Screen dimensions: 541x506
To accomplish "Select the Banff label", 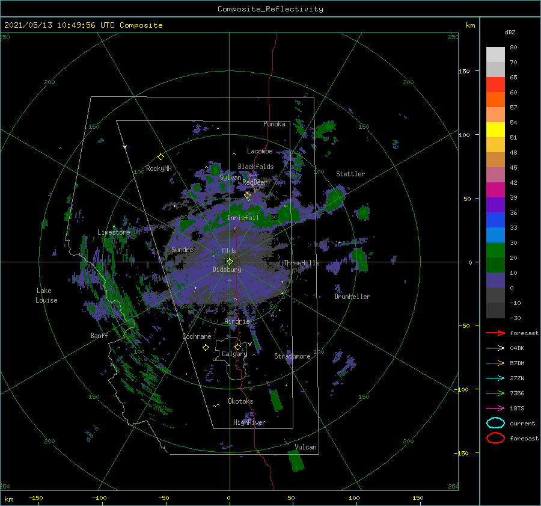I will coord(99,335).
